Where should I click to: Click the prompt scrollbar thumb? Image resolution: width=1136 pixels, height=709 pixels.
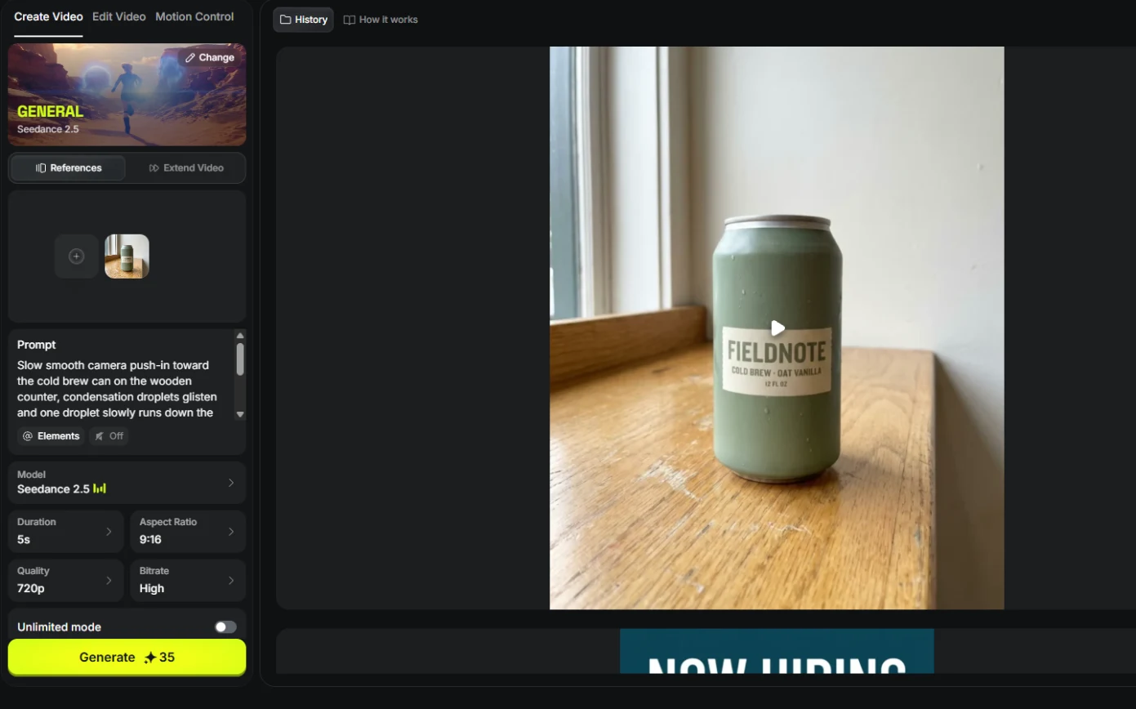coord(240,359)
